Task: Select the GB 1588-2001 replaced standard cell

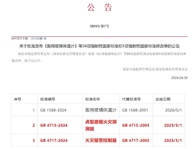Action: point(135,110)
